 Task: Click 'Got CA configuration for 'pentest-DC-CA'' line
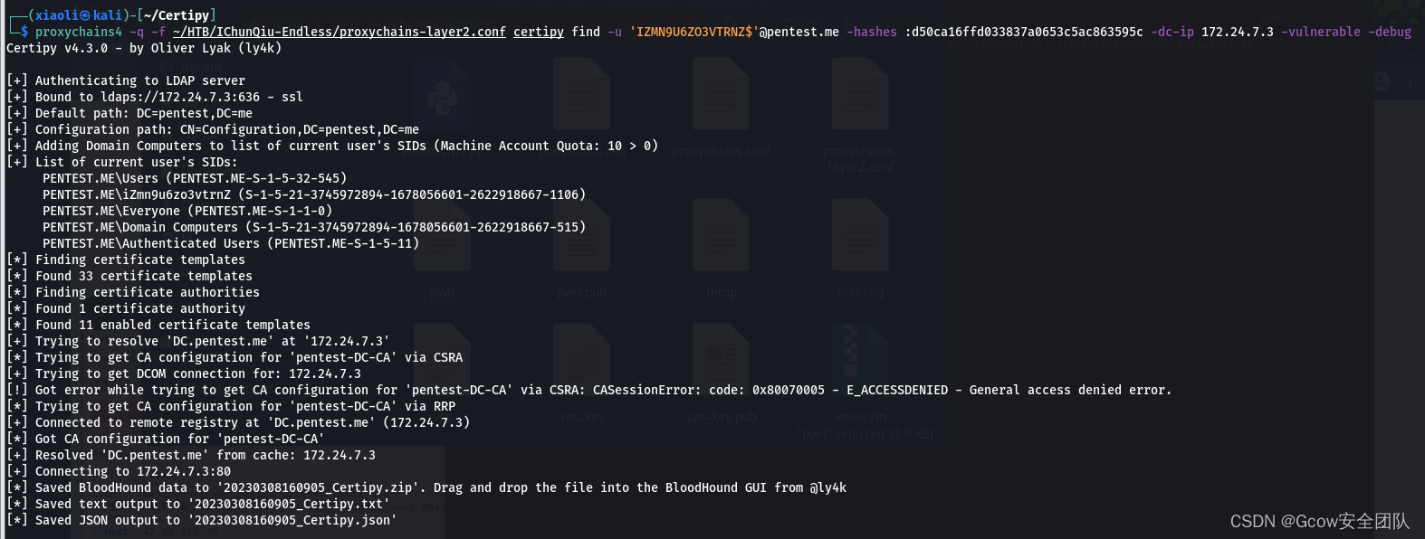click(x=166, y=439)
